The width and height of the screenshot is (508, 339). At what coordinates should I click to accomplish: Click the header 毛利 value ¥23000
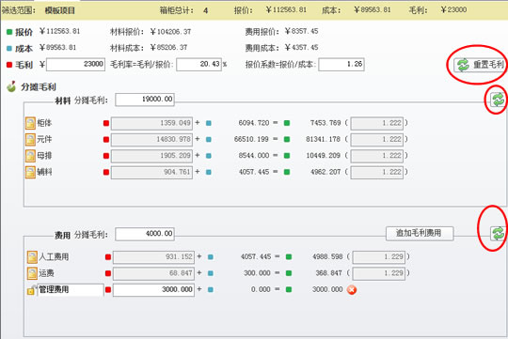pyautogui.click(x=453, y=10)
